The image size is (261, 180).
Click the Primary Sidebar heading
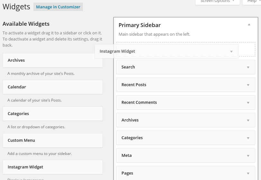coord(139,25)
